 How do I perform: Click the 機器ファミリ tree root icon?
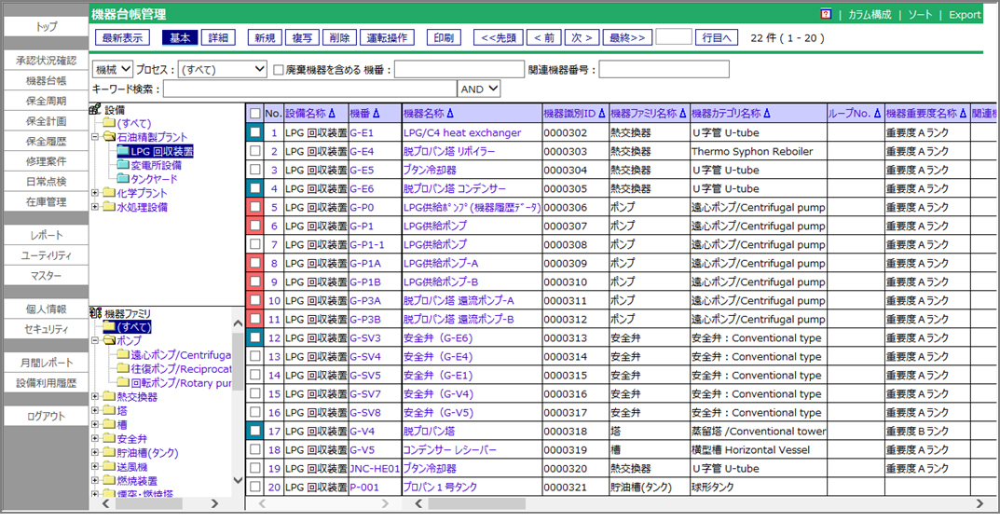[x=95, y=313]
